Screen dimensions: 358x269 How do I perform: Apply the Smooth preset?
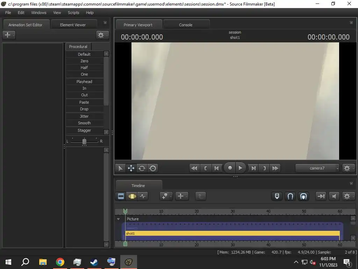point(84,123)
